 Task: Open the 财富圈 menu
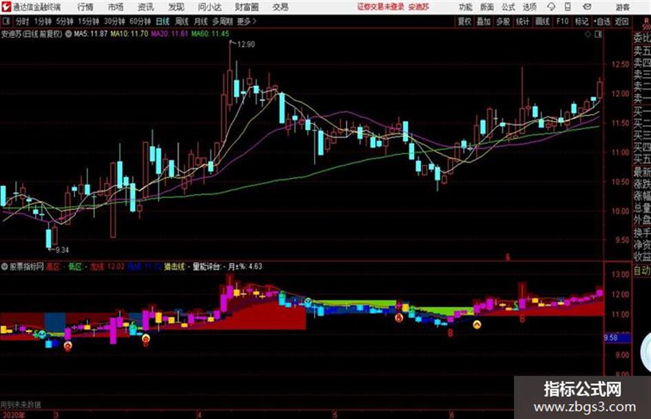(x=247, y=7)
